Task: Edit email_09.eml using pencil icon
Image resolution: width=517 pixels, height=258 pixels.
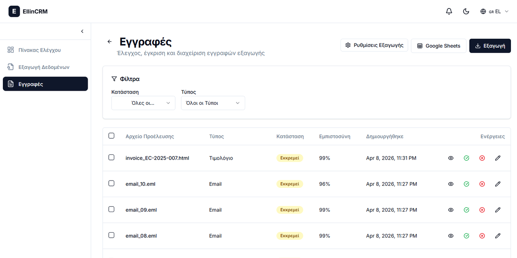Action: (498, 210)
